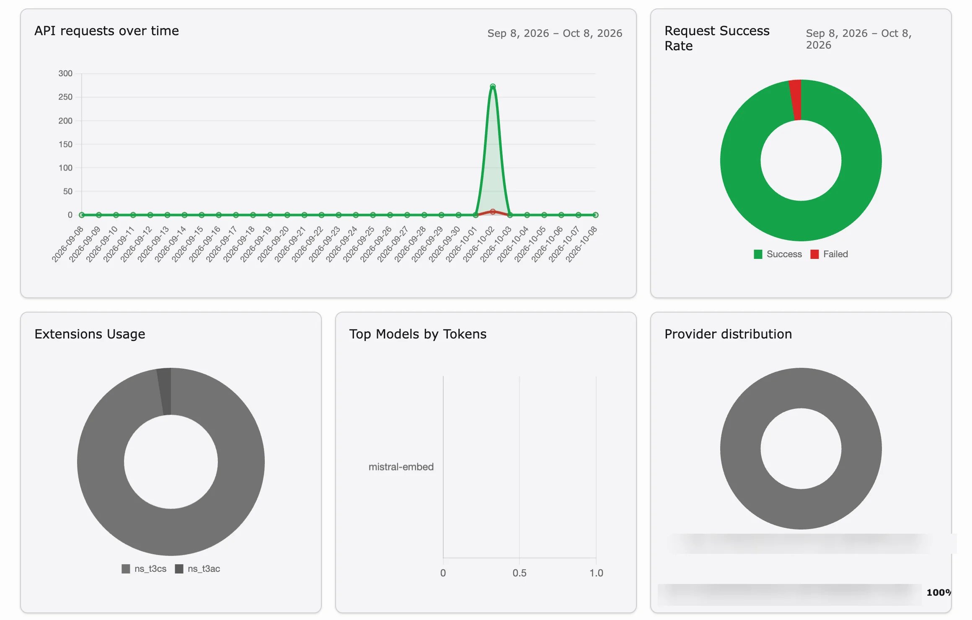The height and width of the screenshot is (620, 972).
Task: Click the gray Provider distribution donut ring
Action: tap(740, 449)
